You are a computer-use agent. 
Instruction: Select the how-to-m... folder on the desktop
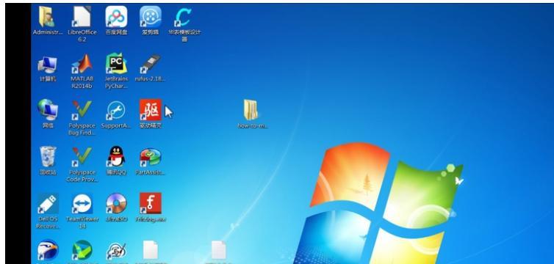251,110
